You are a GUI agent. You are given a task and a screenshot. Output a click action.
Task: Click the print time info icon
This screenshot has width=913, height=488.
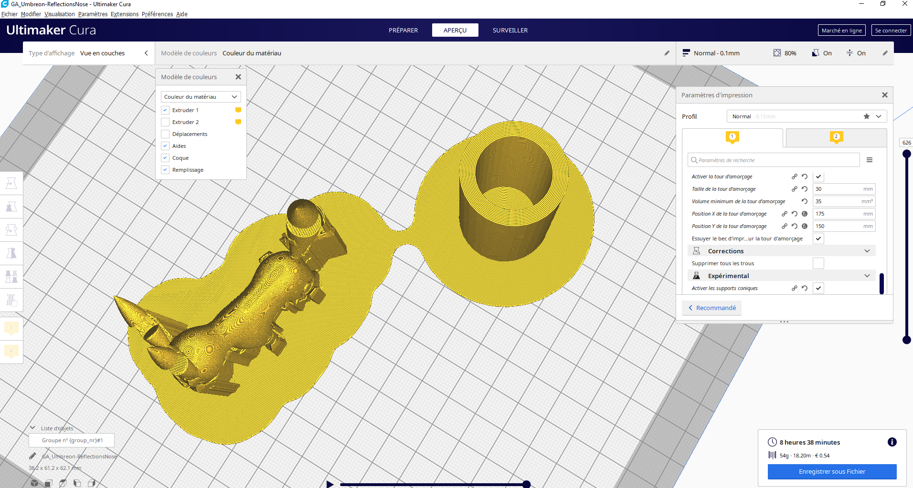point(892,442)
